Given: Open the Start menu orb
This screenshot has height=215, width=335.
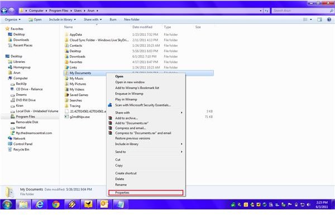Looking at the screenshot, I should coord(7,204).
